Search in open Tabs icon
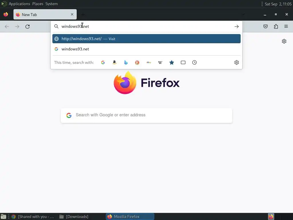Screen dimensions: 293x220 click(x=183, y=62)
